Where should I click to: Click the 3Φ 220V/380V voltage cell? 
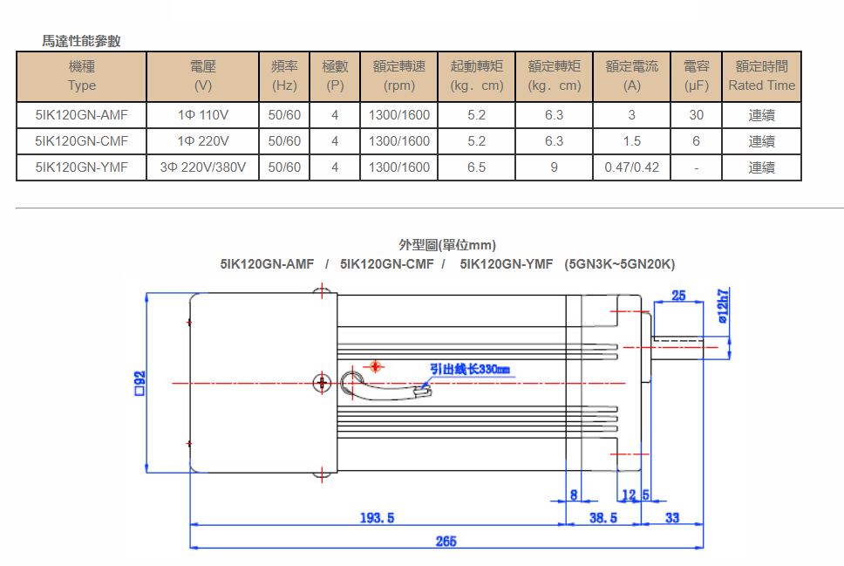tap(203, 167)
